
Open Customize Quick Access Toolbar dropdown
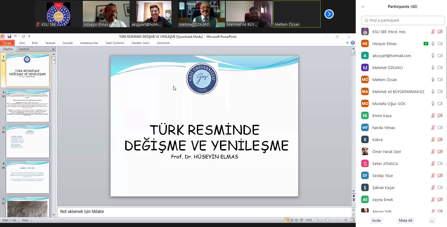tap(29, 37)
